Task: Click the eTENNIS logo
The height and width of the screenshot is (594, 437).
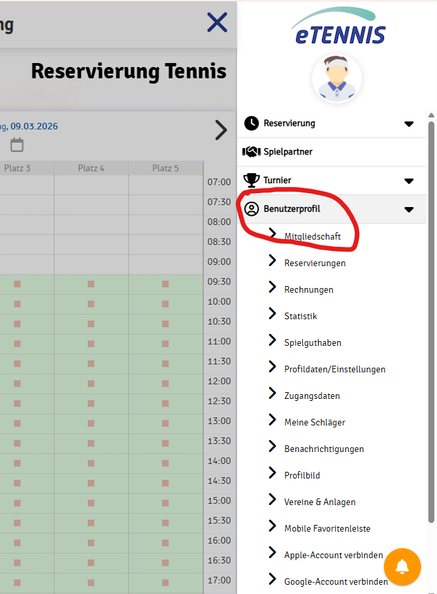Action: point(339,27)
